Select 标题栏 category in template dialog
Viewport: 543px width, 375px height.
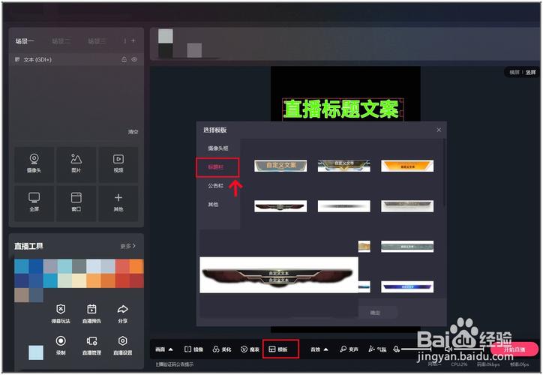coord(217,166)
